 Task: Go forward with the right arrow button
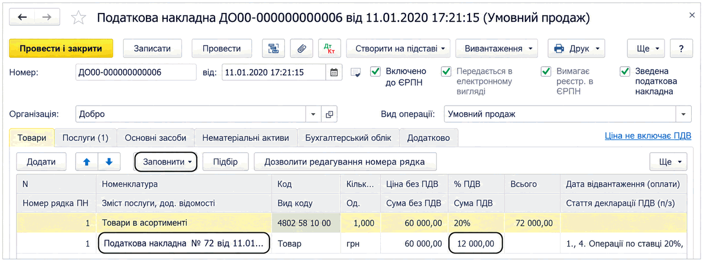[x=47, y=18]
